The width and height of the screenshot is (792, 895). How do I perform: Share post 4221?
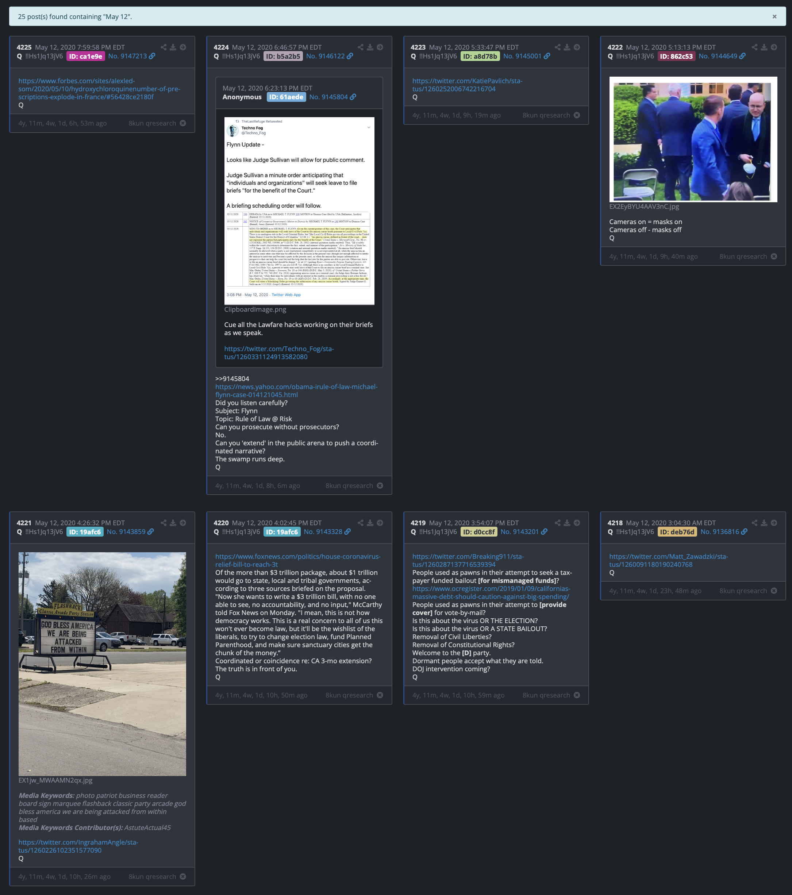tap(163, 523)
